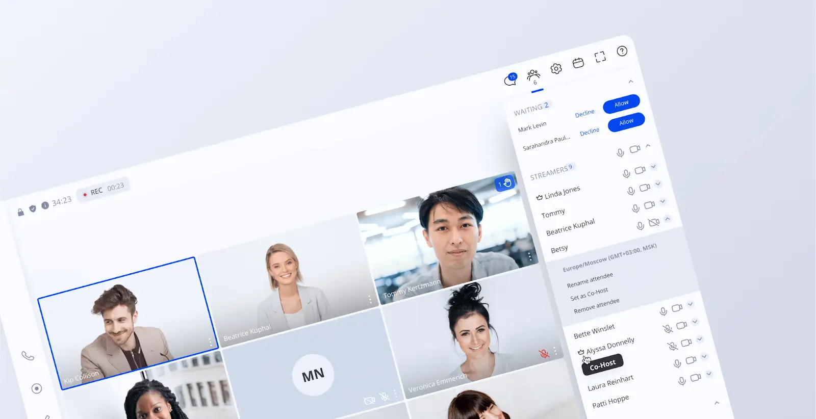Unmute Alyssa Donnelly's microphone
This screenshot has width=816, height=419.
tap(668, 329)
